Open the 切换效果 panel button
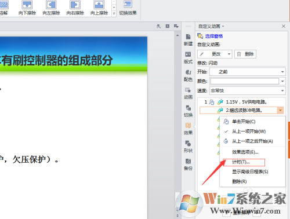The image size is (290, 219). click(x=128, y=8)
